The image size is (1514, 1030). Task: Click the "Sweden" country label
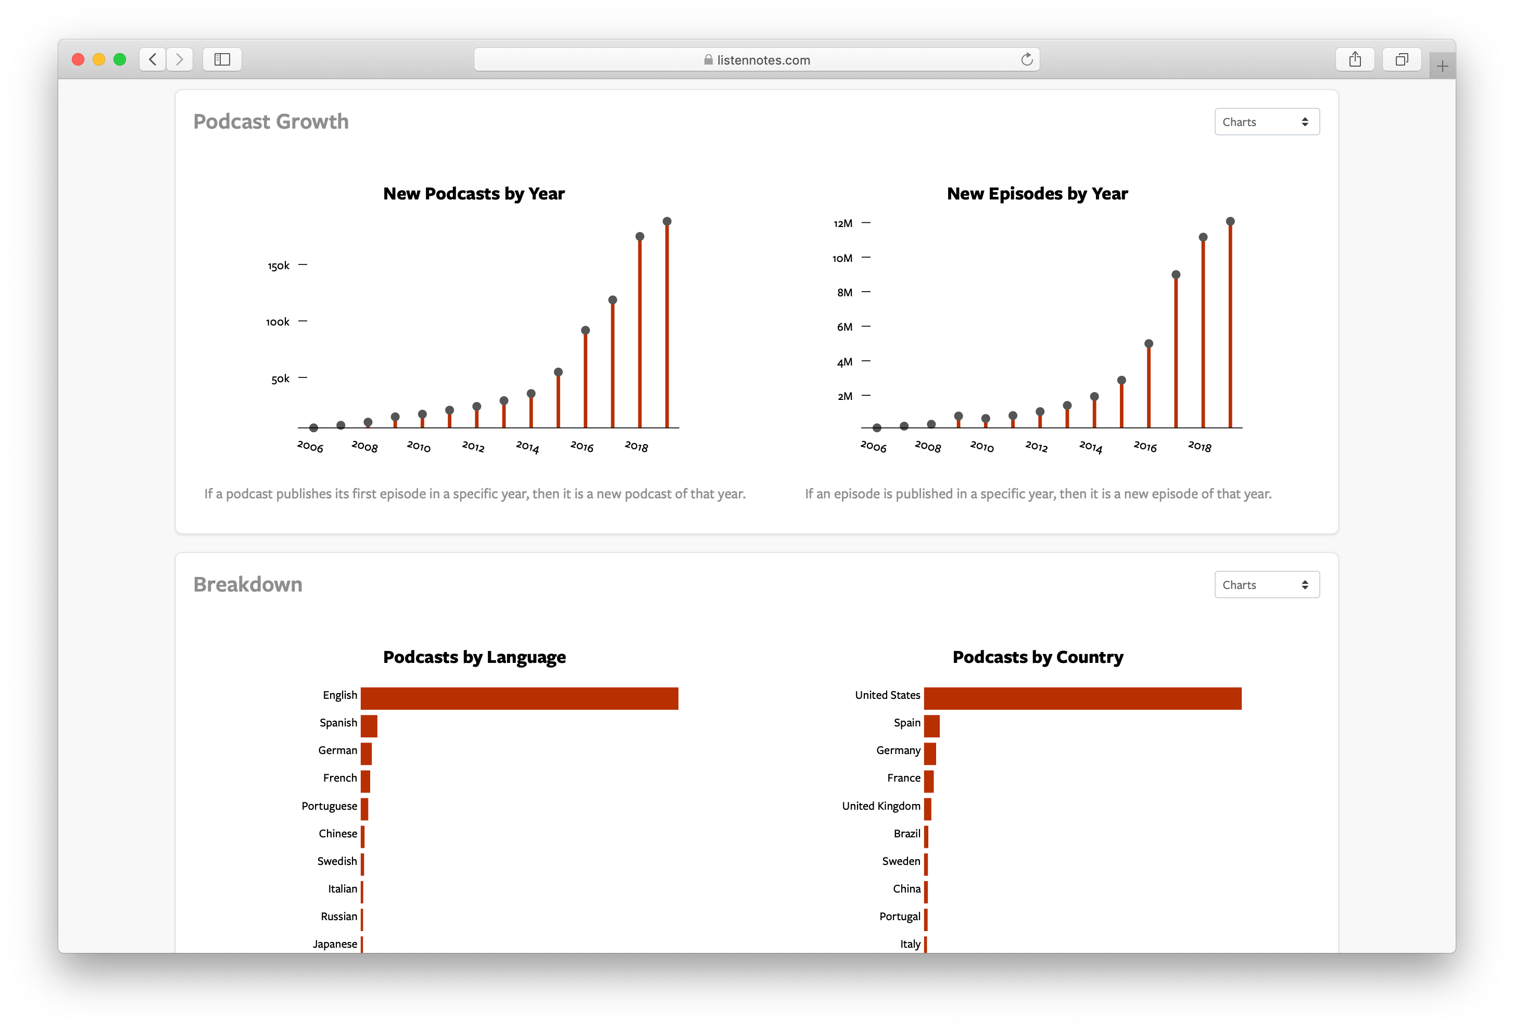point(901,861)
